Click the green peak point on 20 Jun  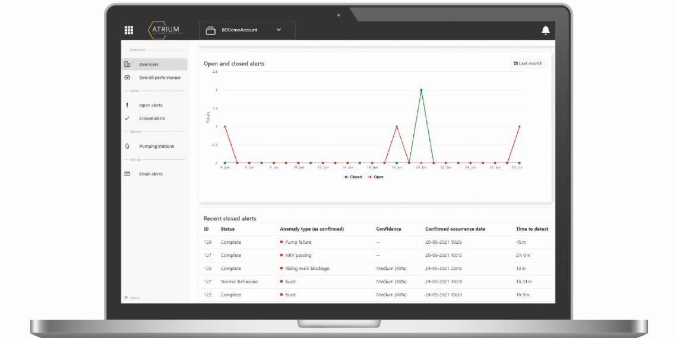(x=421, y=90)
